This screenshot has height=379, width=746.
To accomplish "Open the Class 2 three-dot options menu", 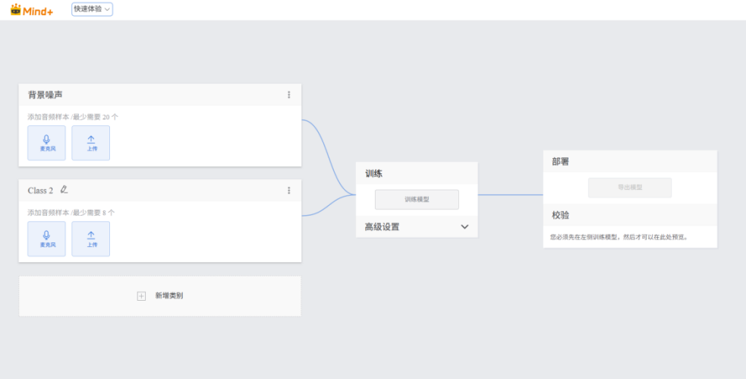I will 289,191.
